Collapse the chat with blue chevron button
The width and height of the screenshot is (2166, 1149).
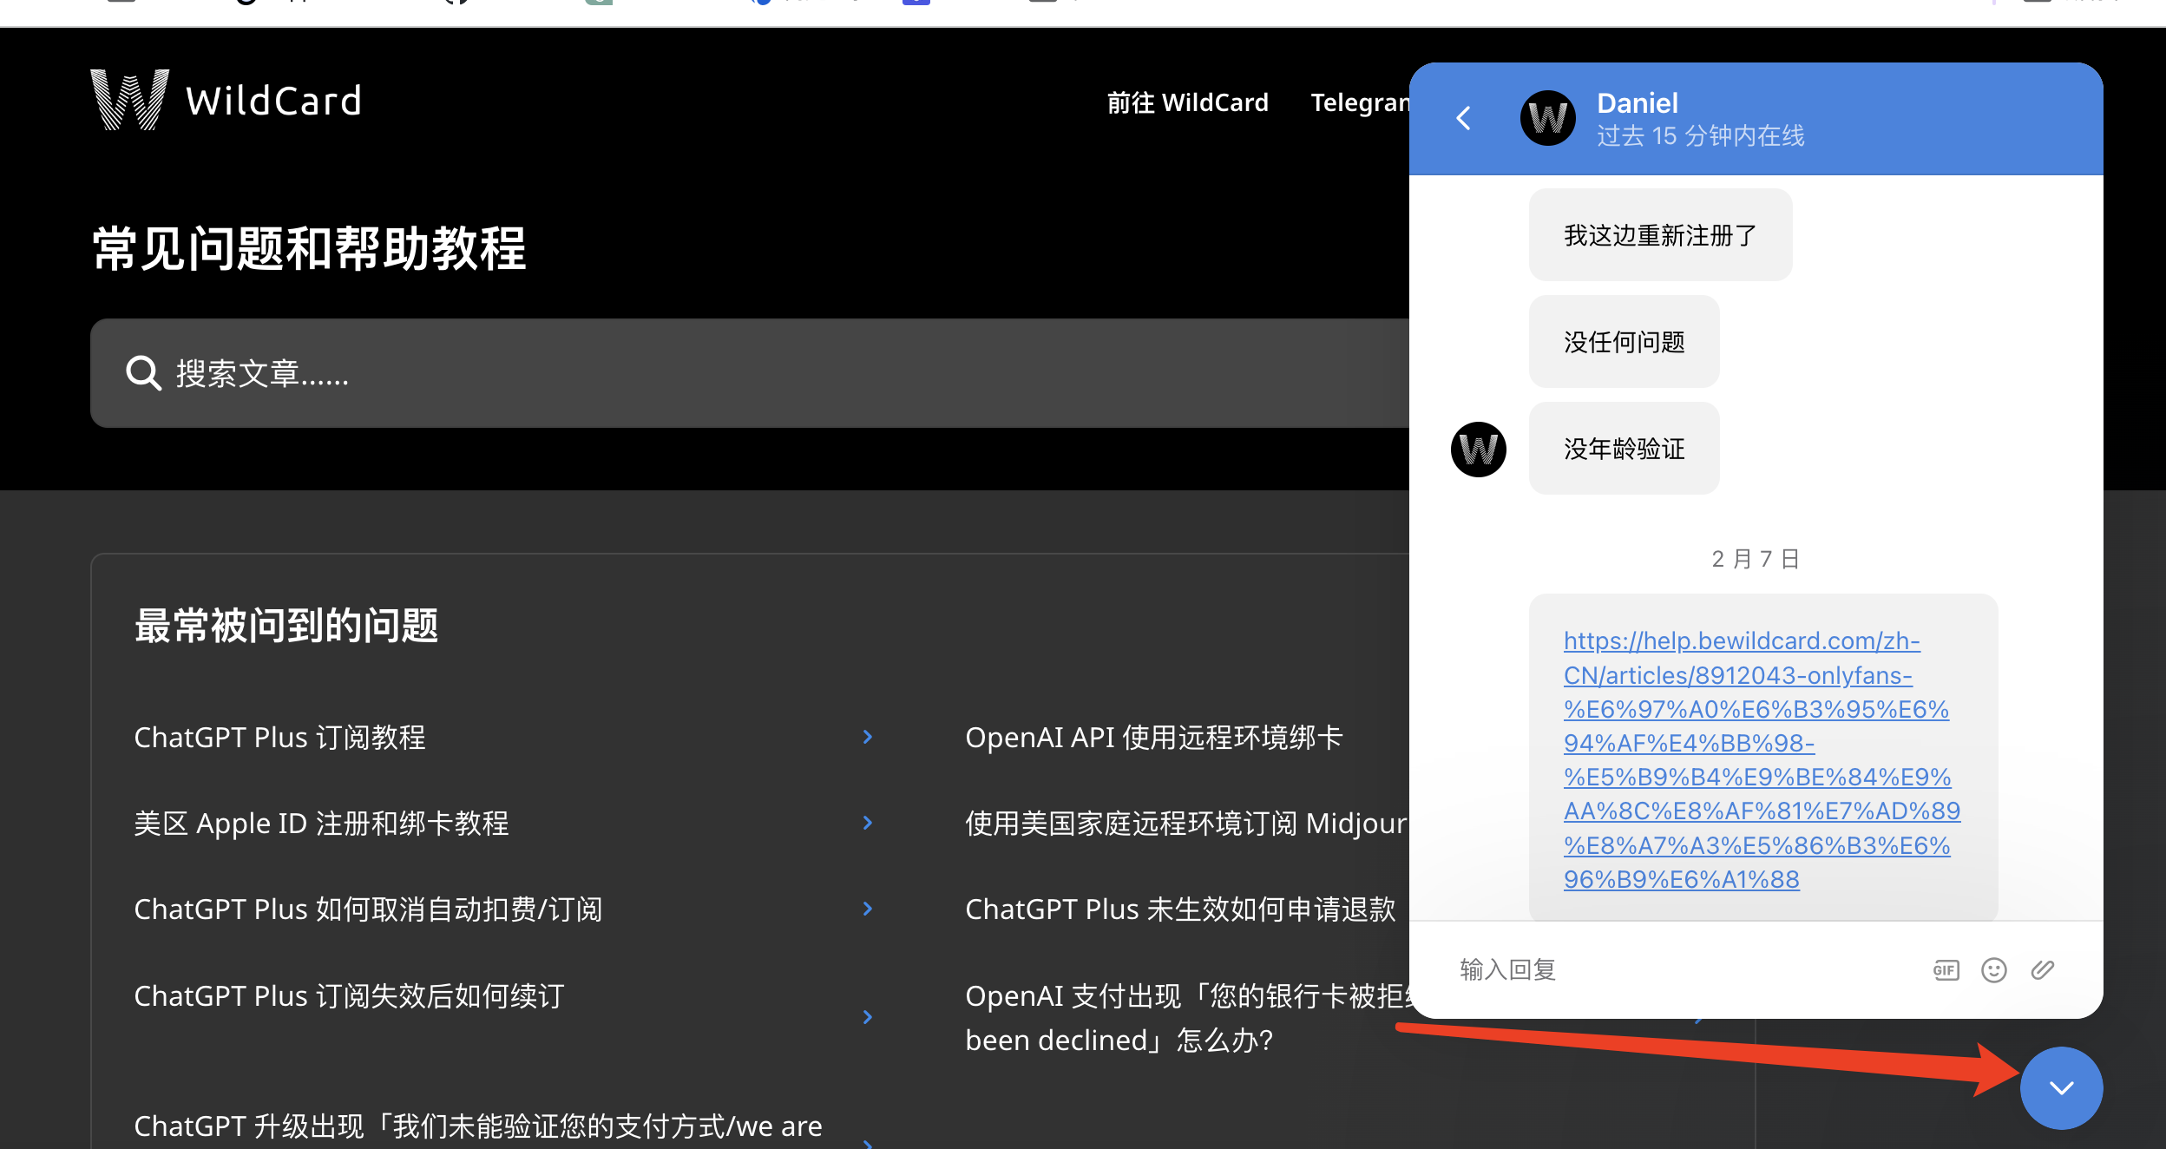click(x=2062, y=1088)
